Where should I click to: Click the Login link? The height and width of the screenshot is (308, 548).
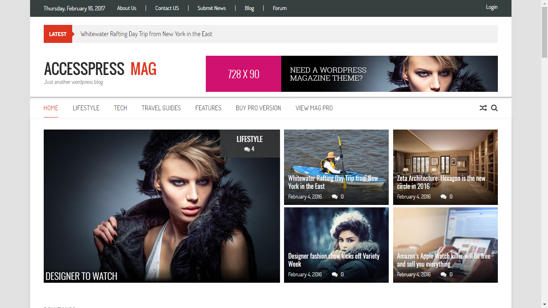pos(491,7)
